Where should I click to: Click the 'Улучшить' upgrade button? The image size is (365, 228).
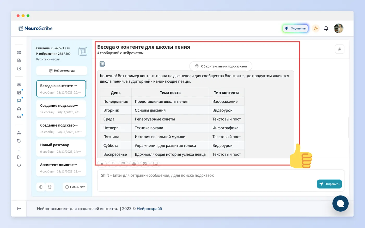295,28
